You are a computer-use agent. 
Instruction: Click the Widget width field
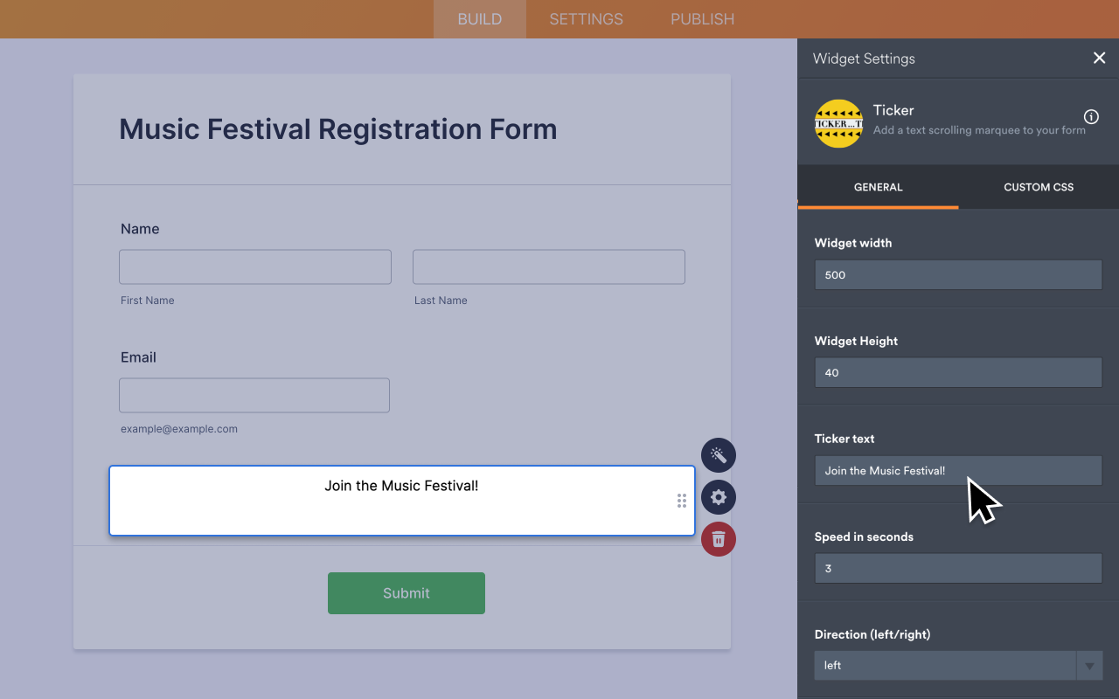coord(957,274)
